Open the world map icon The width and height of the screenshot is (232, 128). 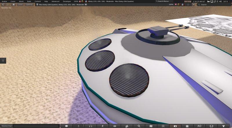pos(151,126)
